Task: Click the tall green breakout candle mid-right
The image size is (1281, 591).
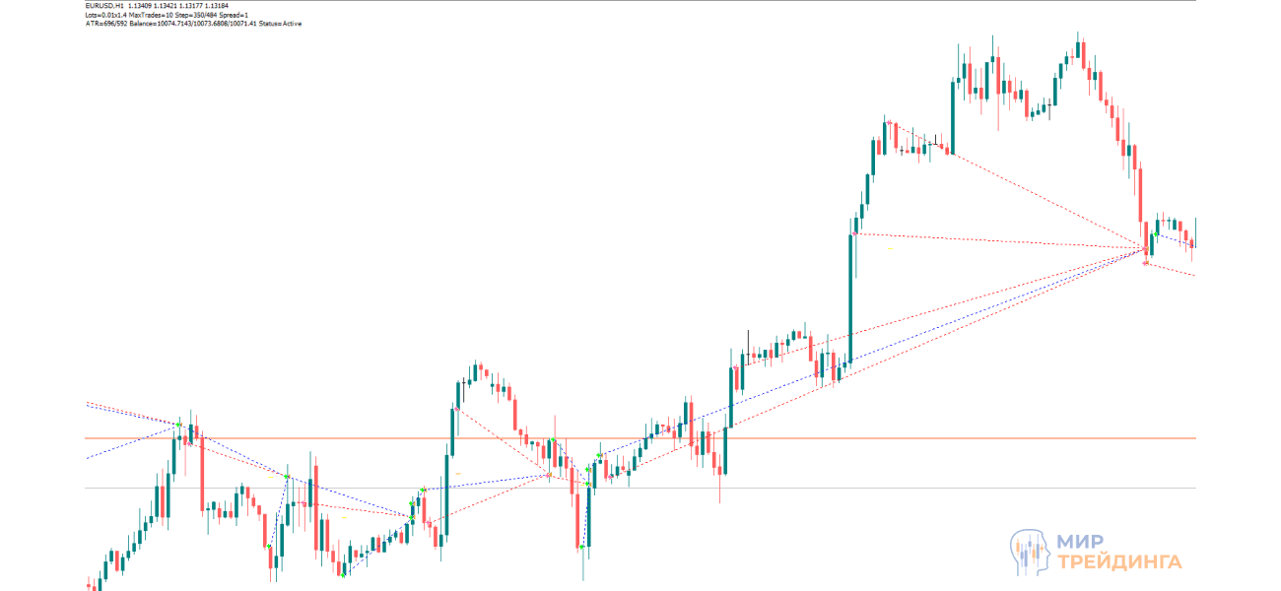Action: click(849, 295)
